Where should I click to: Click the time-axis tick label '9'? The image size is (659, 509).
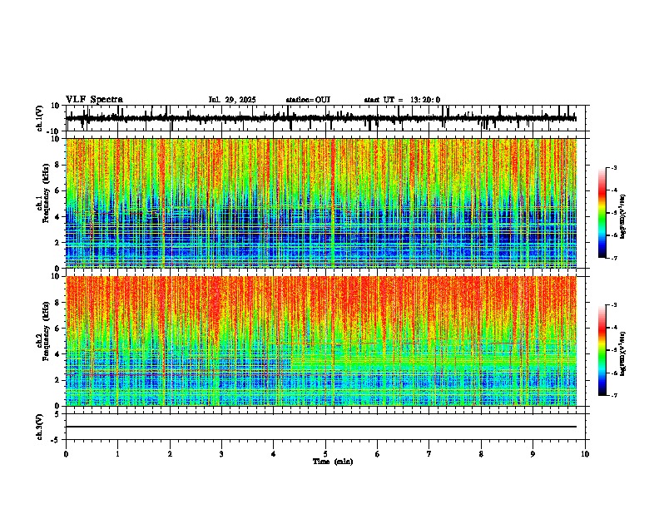533,454
